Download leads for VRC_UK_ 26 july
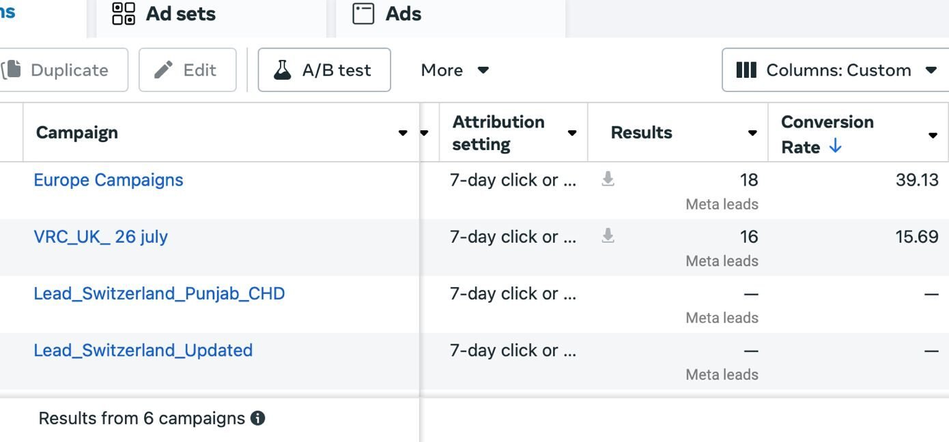This screenshot has width=949, height=442. 608,236
